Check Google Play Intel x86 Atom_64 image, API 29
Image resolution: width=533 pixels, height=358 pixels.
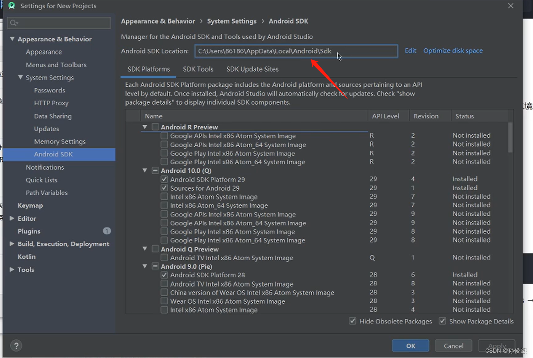click(x=164, y=240)
